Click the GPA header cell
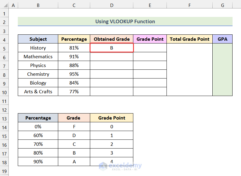Image resolution: width=241 pixels, height=176 pixels. coord(222,39)
